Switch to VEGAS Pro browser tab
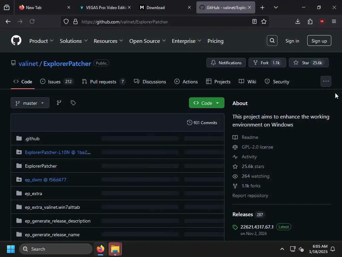 coord(105,7)
